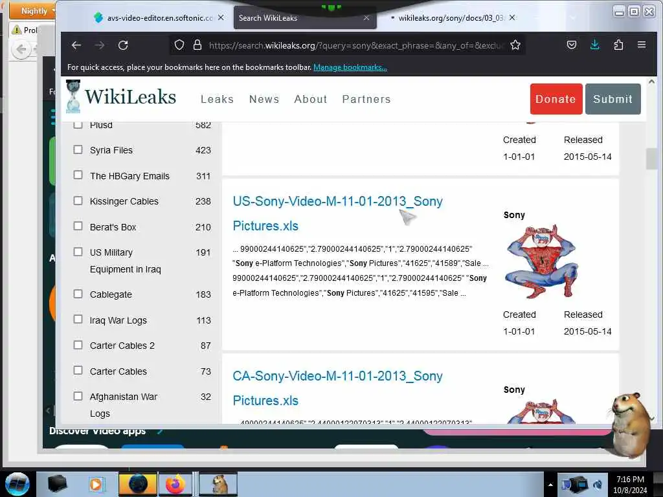Open the Partners menu
The width and height of the screenshot is (663, 497).
pos(366,99)
